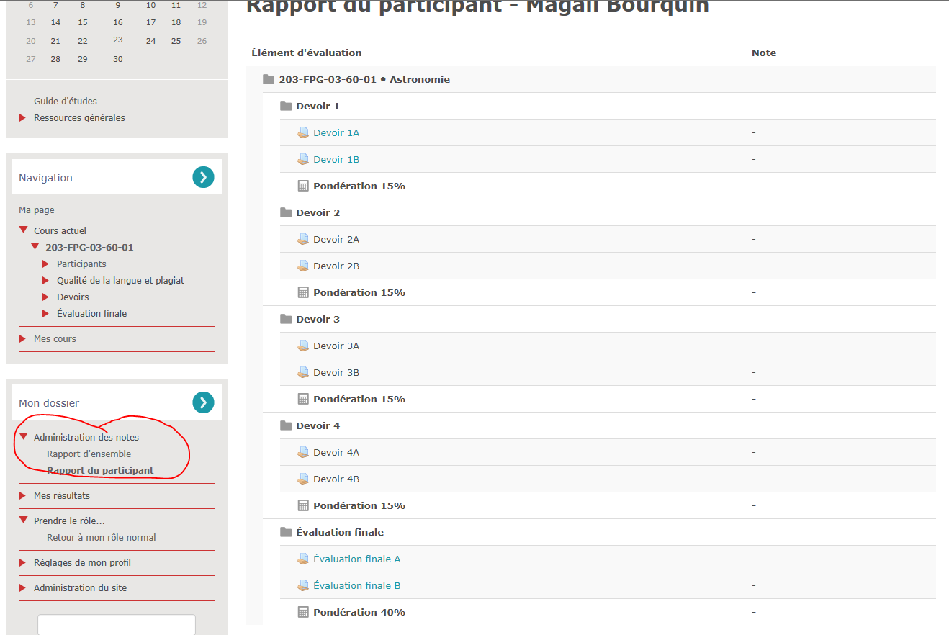Viewport: 949px width, 635px height.
Task: Click the calculator icon beside Pondération 40%
Action: coord(303,612)
